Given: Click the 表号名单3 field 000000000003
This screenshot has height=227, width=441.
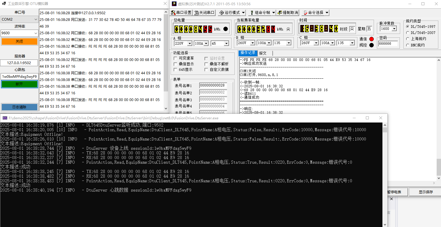Looking at the screenshot, I should [213, 99].
